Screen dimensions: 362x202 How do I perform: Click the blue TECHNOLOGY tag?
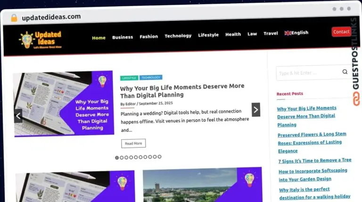point(151,78)
